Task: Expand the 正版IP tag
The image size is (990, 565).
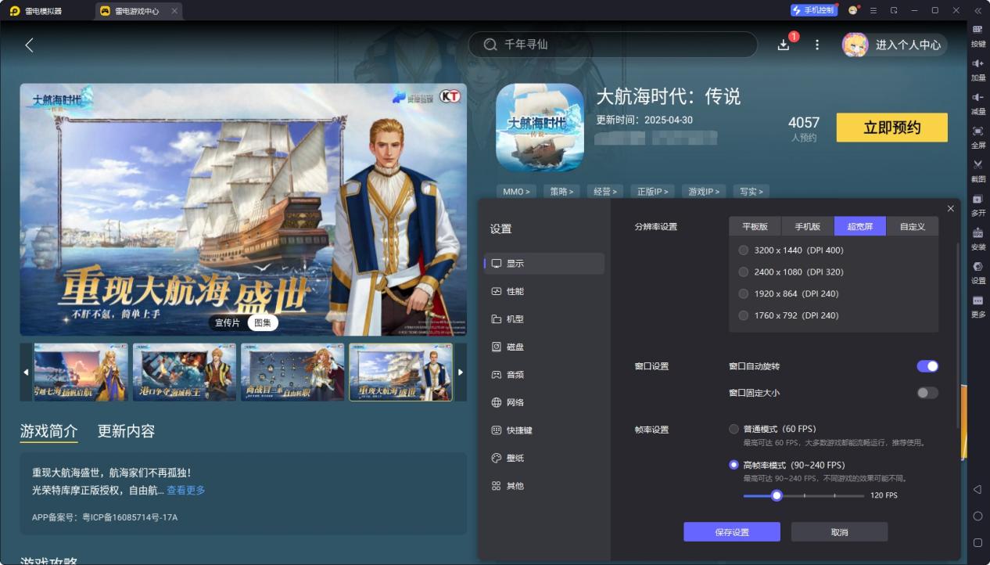Action: pyautogui.click(x=652, y=191)
